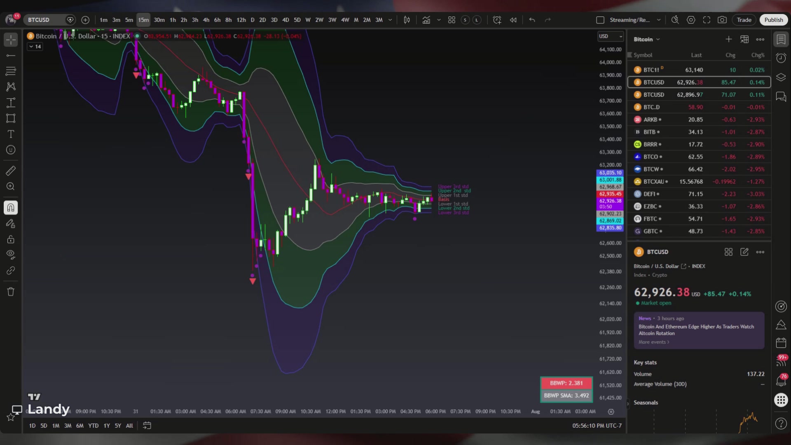
Task: Start bar replay mode
Action: pos(513,20)
